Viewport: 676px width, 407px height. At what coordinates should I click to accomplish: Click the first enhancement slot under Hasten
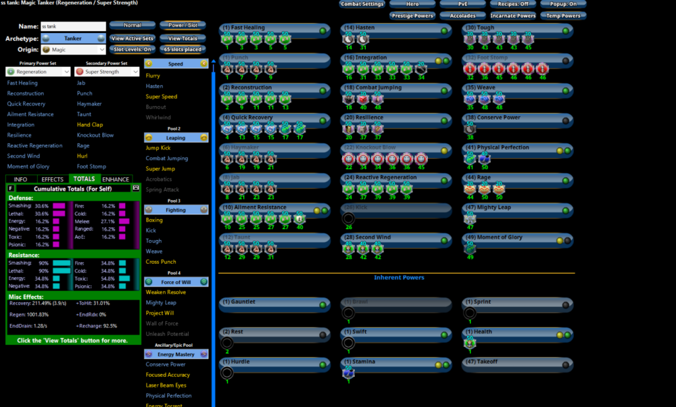pos(347,40)
